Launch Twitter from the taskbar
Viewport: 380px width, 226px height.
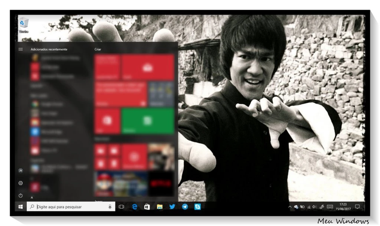pos(171,207)
